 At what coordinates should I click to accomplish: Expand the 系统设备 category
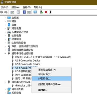(5, 93)
